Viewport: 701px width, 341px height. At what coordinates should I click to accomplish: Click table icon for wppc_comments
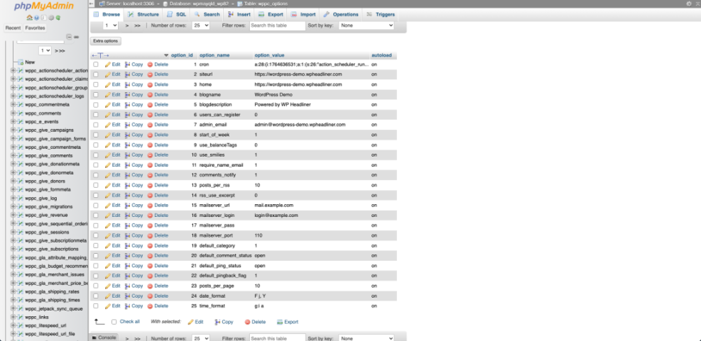(21, 113)
